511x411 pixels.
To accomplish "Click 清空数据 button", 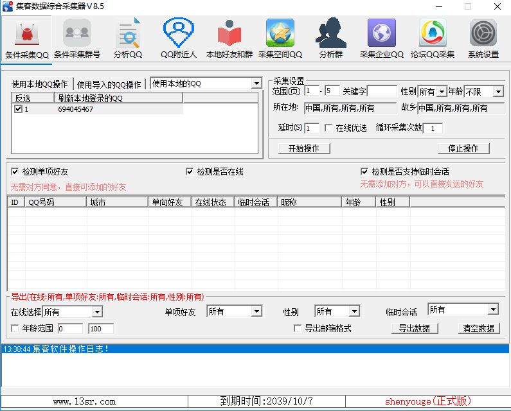I will coord(479,328).
